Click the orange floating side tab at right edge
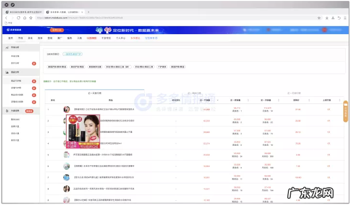Screen dimensions: 352x207 [x=346, y=112]
